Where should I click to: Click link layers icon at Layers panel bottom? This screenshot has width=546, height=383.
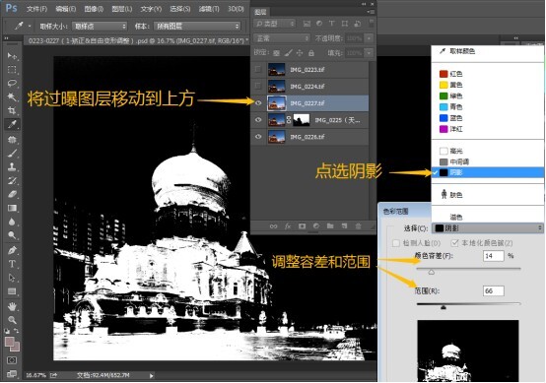273,226
